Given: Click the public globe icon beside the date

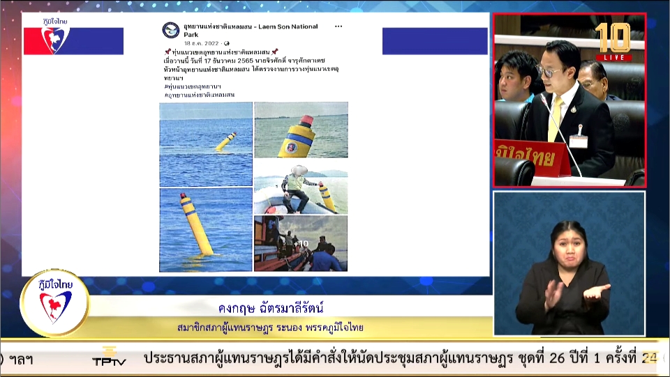Looking at the screenshot, I should pyautogui.click(x=226, y=43).
